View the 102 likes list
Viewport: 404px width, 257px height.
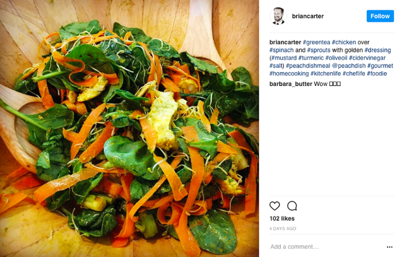(x=282, y=218)
